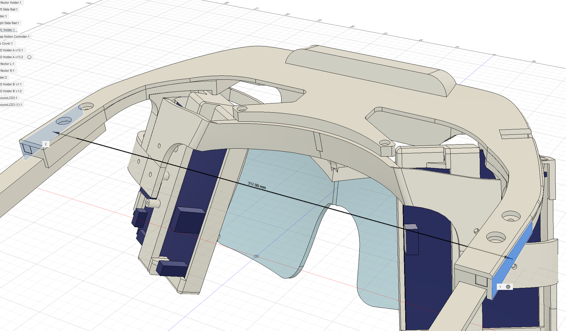Select the Left Slide Rail:1 component
566x331 pixels.
point(9,9)
